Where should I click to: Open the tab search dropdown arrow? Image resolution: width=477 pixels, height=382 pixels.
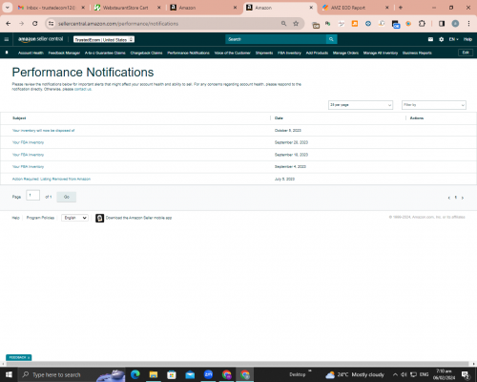coord(8,8)
